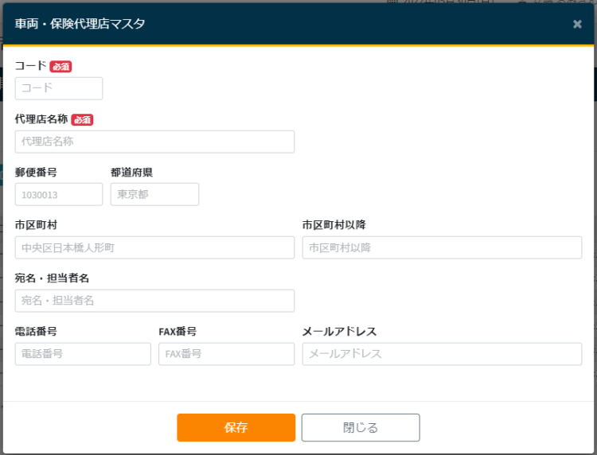Select the 都道府県 field showing 東京都
This screenshot has height=455, width=597.
pyautogui.click(x=154, y=194)
